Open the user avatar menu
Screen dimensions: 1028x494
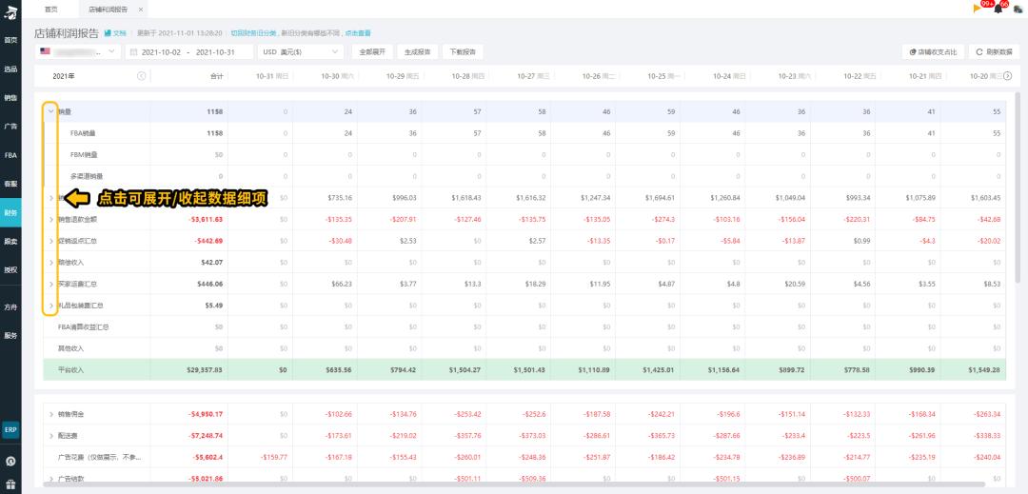(1018, 9)
